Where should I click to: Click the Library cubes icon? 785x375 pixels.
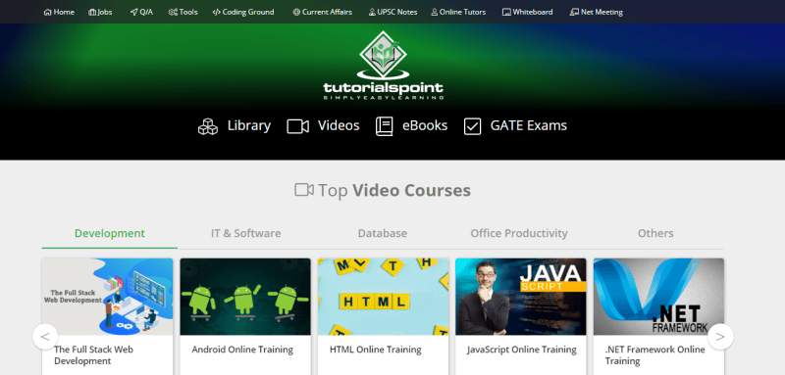(208, 126)
